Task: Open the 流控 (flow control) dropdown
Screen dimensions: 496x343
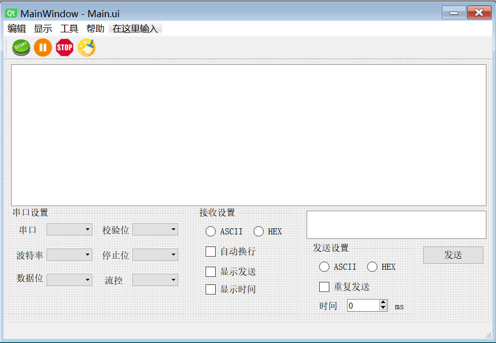Action: [x=155, y=279]
